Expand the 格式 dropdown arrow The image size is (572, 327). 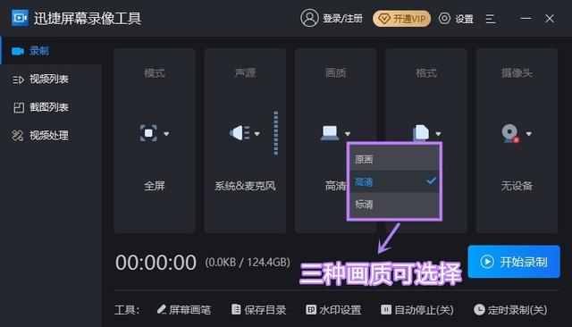(x=438, y=134)
